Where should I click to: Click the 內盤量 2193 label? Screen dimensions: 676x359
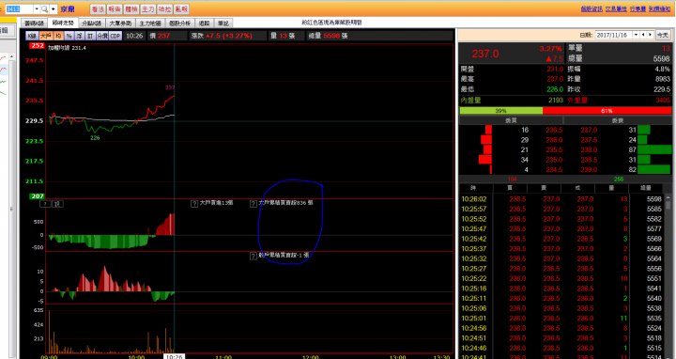pos(512,101)
